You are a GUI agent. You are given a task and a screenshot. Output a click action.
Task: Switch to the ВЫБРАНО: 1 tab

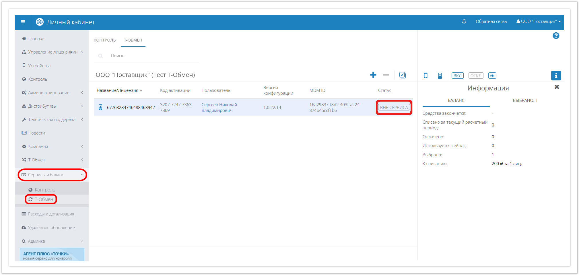point(525,100)
